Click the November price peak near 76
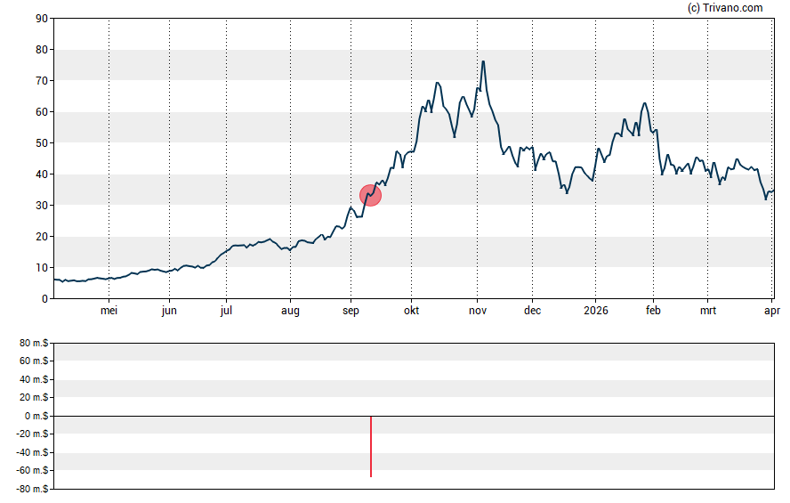This screenshot has width=790, height=503. (x=483, y=62)
